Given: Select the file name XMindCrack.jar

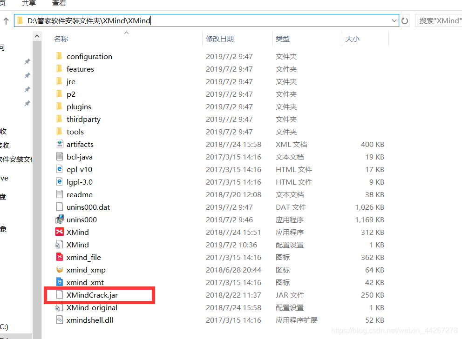Looking at the screenshot, I should point(92,295).
